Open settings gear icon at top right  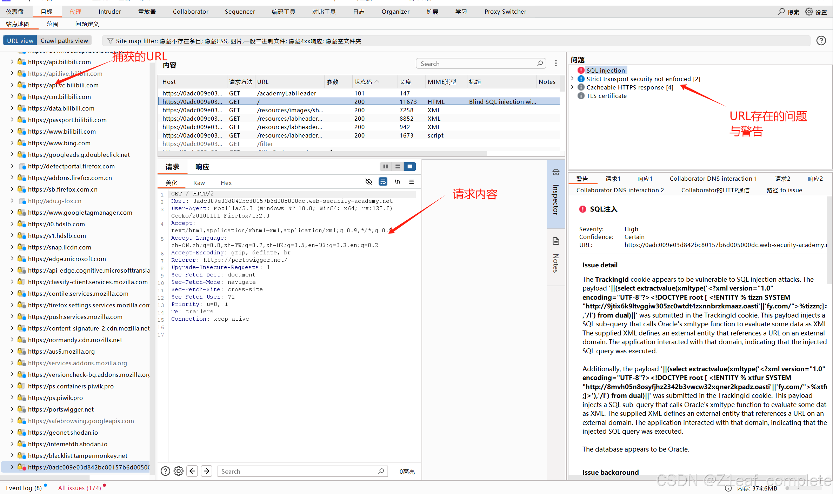tap(809, 12)
